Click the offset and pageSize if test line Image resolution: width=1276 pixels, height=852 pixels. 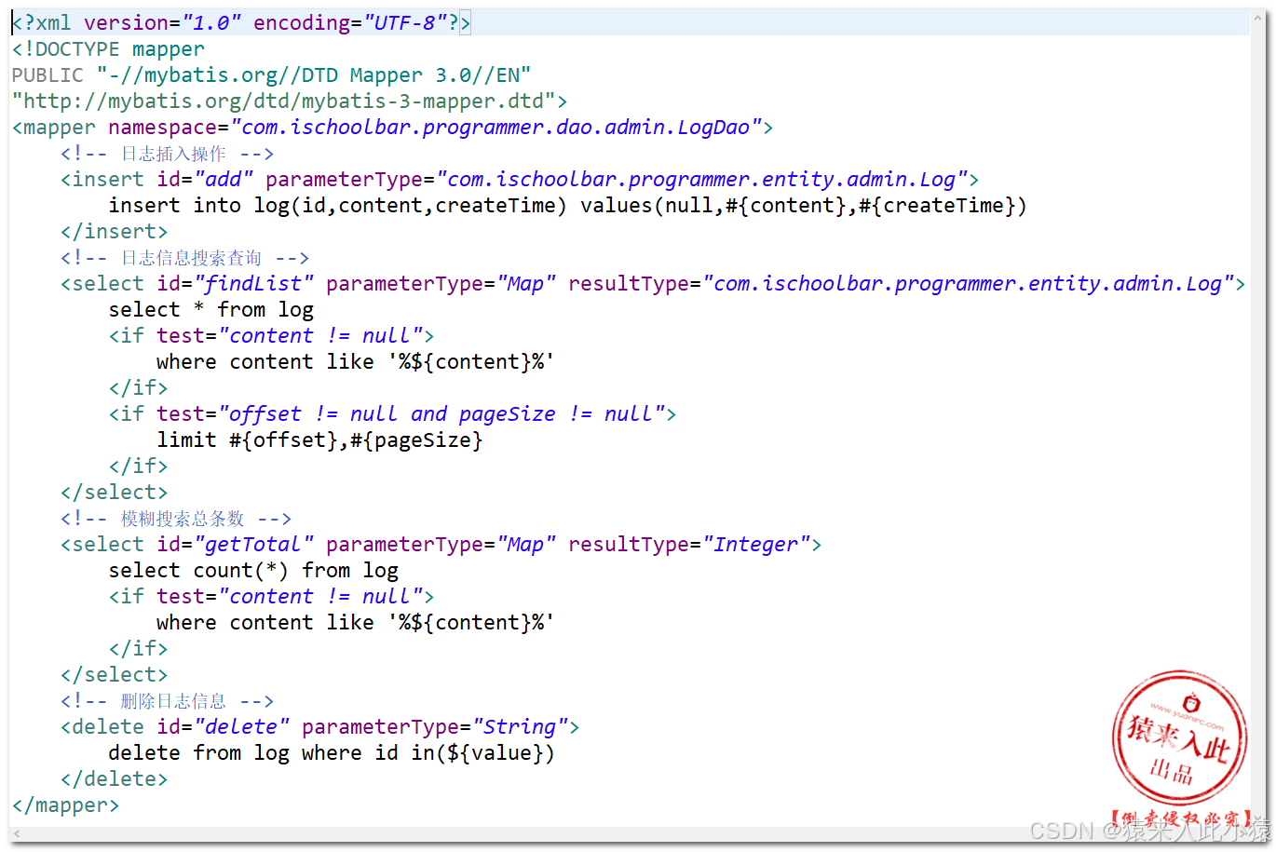pos(392,413)
